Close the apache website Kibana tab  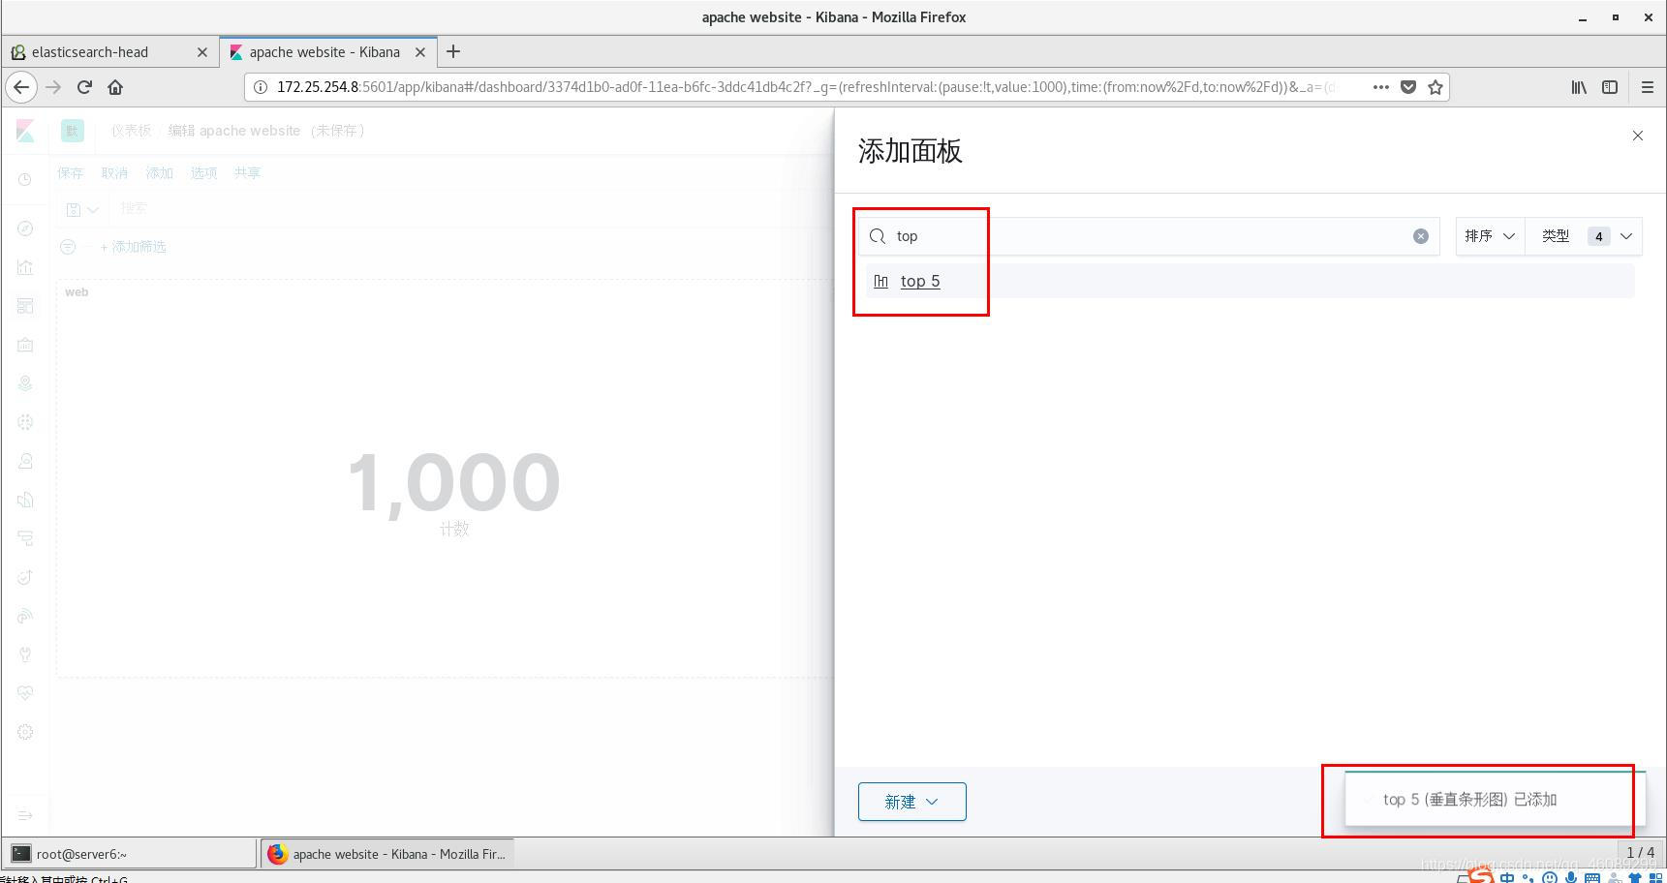tap(420, 52)
